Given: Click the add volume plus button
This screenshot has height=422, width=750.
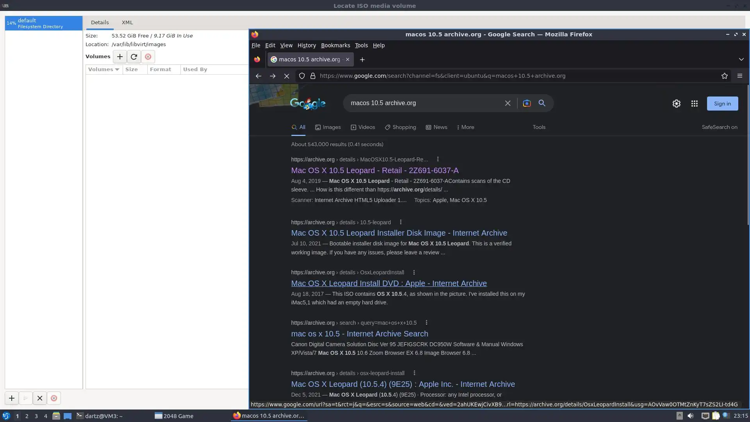Looking at the screenshot, I should pos(120,57).
